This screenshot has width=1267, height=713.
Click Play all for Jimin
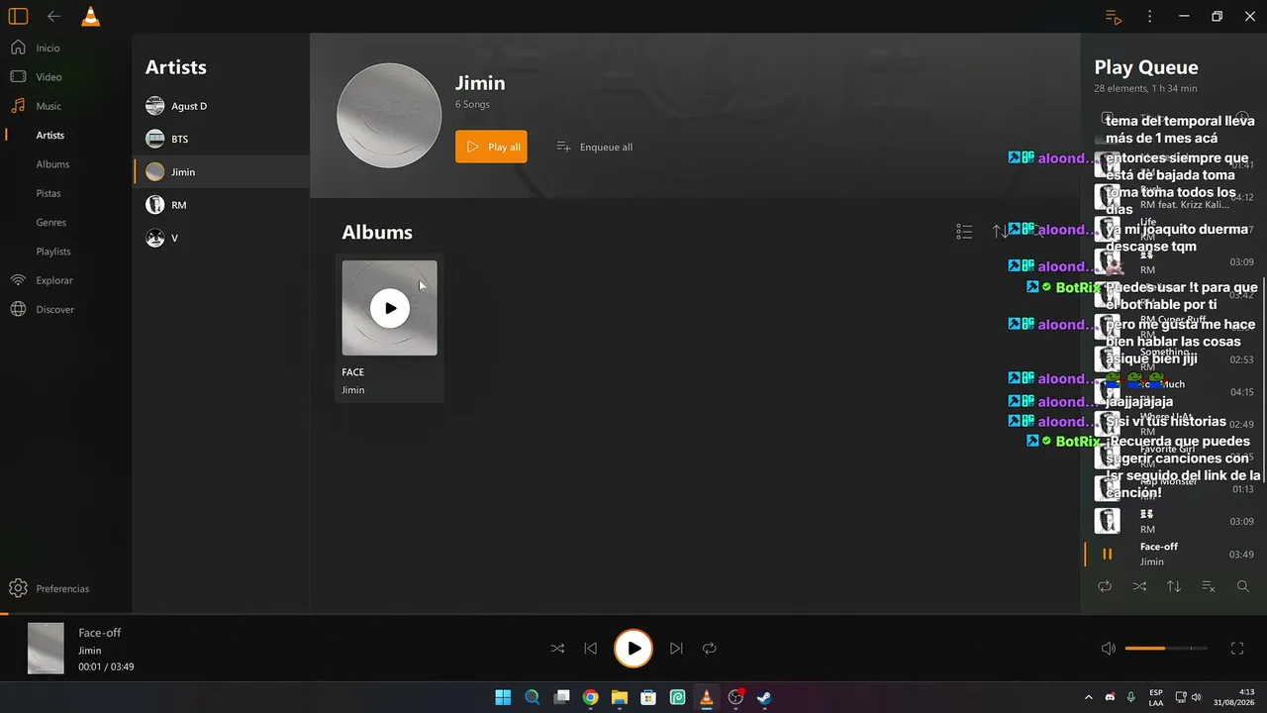tap(491, 147)
